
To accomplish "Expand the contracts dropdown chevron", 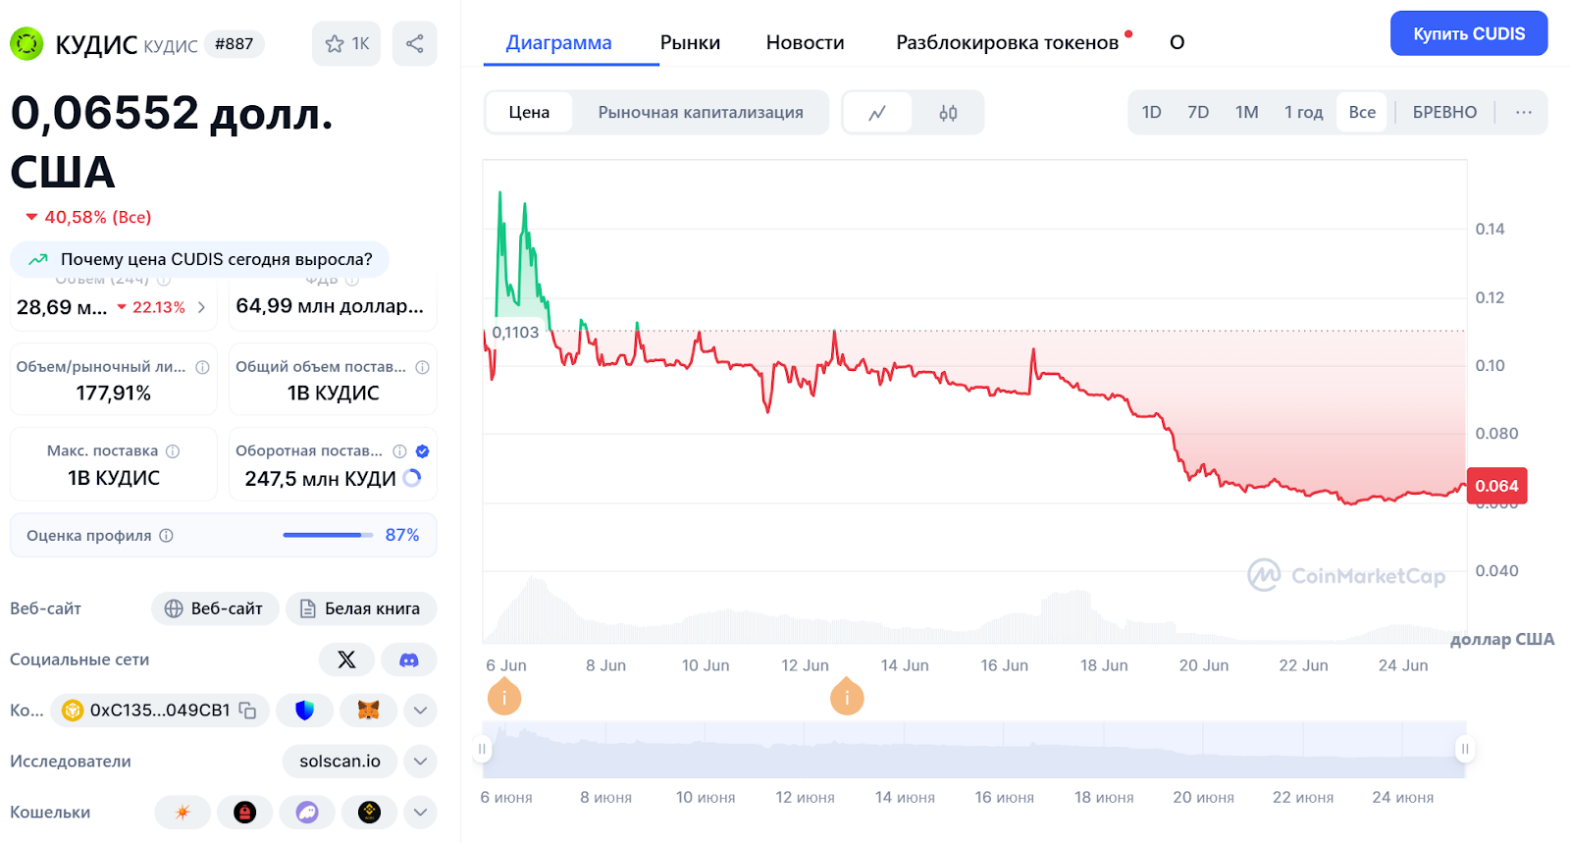I will click(420, 711).
